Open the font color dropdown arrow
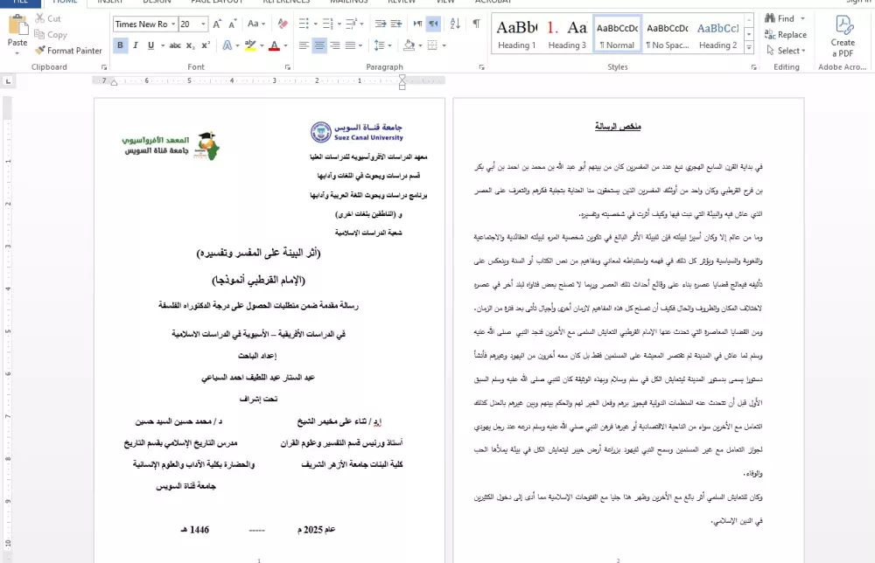The image size is (875, 563). coord(284,45)
